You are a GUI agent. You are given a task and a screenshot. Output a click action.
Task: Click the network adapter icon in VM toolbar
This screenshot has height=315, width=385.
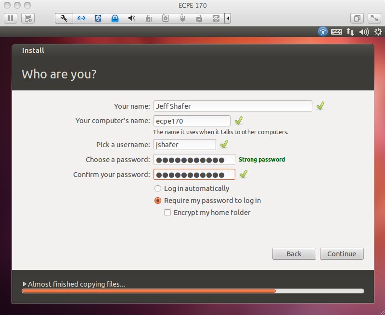81,18
